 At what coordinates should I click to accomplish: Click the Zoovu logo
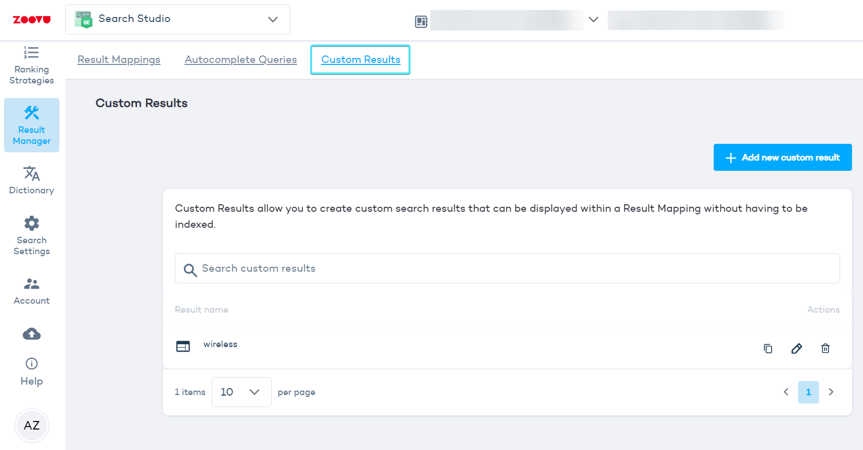coord(31,19)
